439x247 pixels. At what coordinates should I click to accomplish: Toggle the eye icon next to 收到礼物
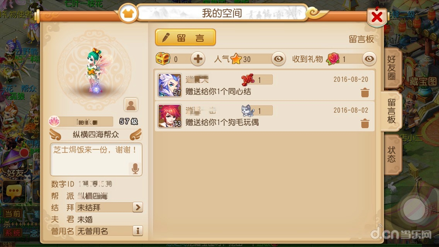[x=369, y=59]
